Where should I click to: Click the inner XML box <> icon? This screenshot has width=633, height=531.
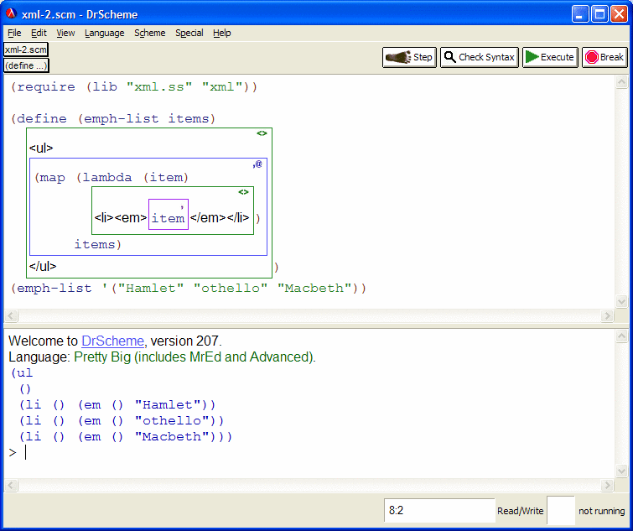243,192
